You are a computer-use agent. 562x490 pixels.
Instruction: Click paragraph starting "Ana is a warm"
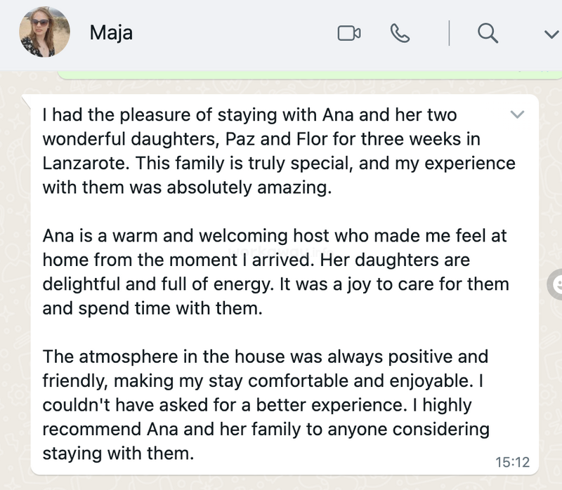pyautogui.click(x=275, y=272)
